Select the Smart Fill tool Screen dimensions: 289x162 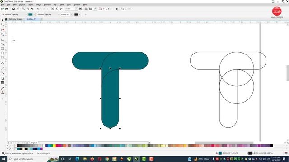pyautogui.click(x=2, y=93)
